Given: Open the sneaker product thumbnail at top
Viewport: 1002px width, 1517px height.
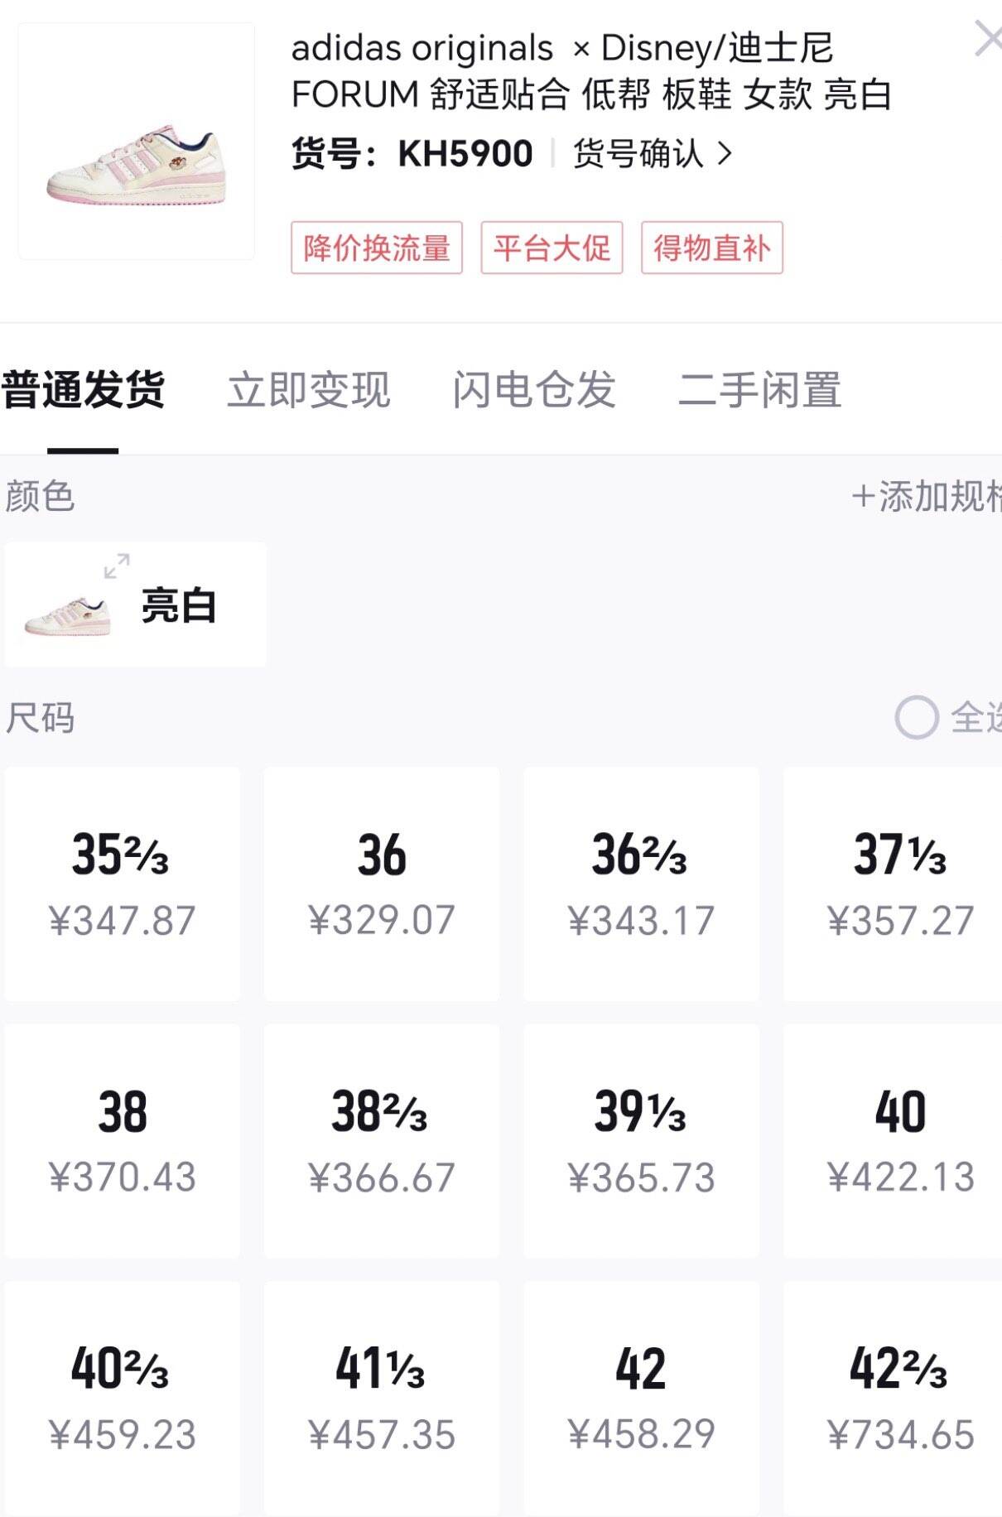Looking at the screenshot, I should click(x=137, y=141).
